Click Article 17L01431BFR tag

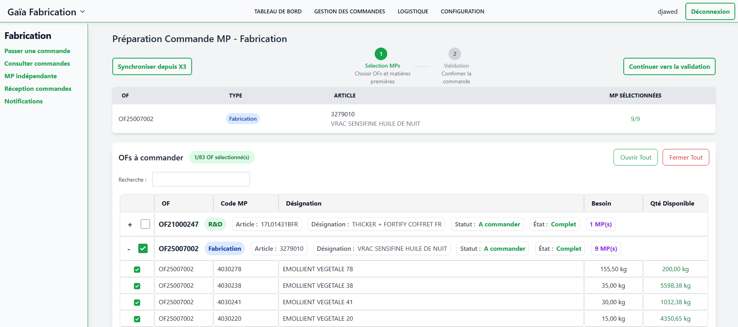click(x=267, y=224)
